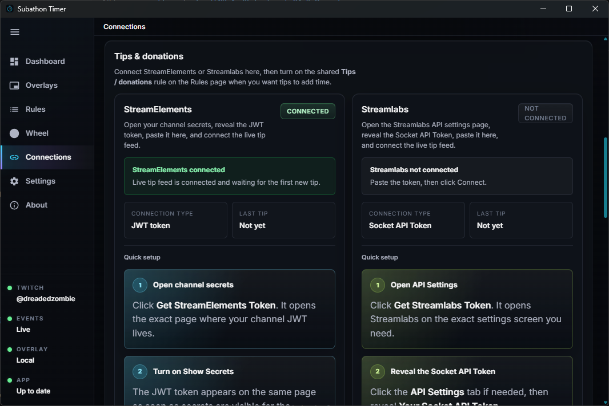Viewport: 609px width, 406px height.
Task: Click the green Overlay status dot
Action: pos(10,350)
